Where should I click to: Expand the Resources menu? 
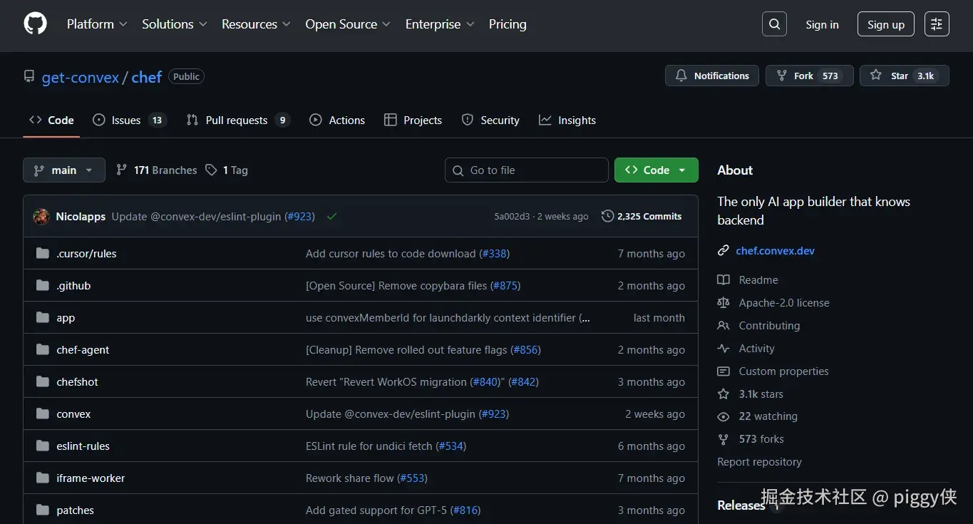256,24
